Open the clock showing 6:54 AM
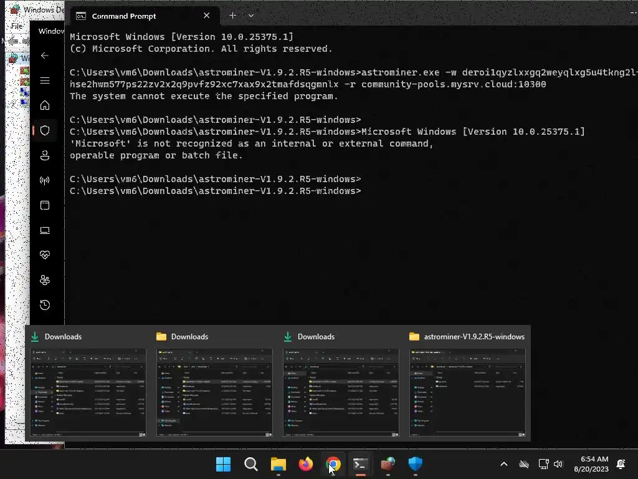The height and width of the screenshot is (479, 638). tap(591, 464)
